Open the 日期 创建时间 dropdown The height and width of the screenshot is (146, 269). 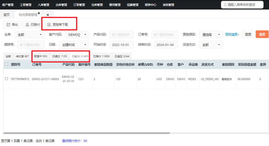(74, 45)
